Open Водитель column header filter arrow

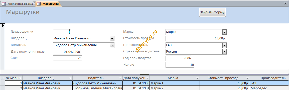pyautogui.click(x=120, y=78)
